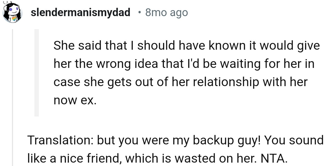Image resolution: width=327 pixels, height=166 pixels.
Task: Click the username slendermanismydad
Action: click(x=80, y=12)
